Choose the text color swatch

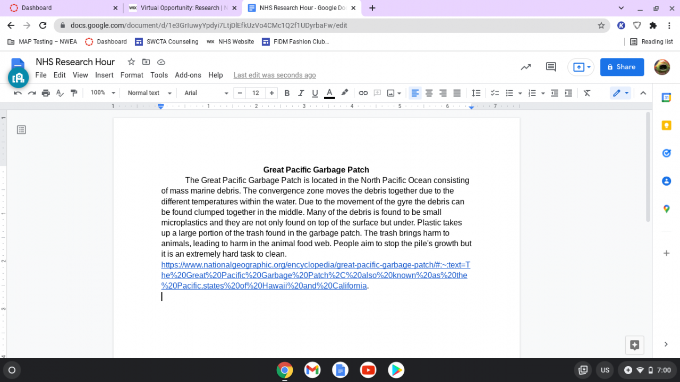tap(329, 93)
